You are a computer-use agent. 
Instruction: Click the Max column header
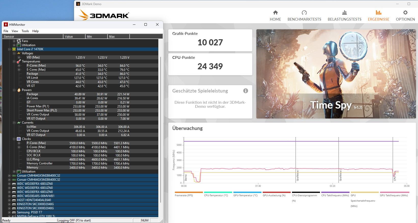[x=118, y=36]
